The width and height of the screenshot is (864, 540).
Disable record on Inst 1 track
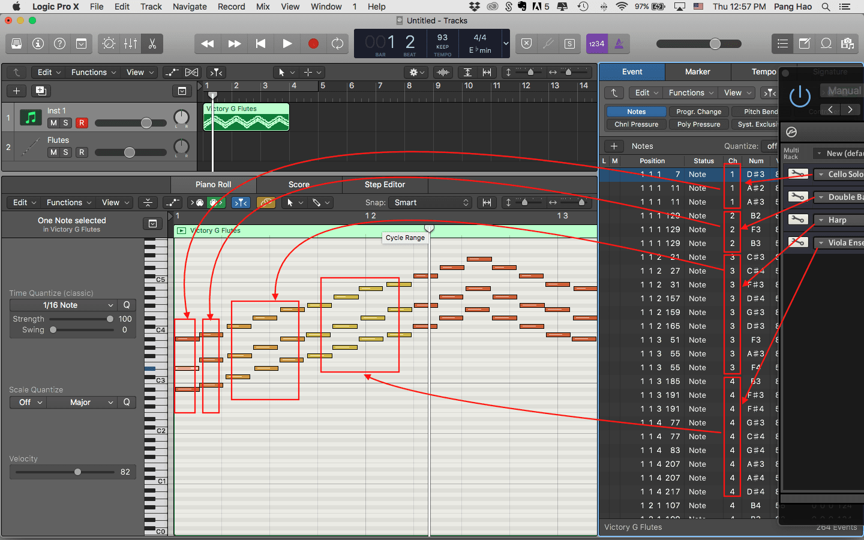point(82,123)
